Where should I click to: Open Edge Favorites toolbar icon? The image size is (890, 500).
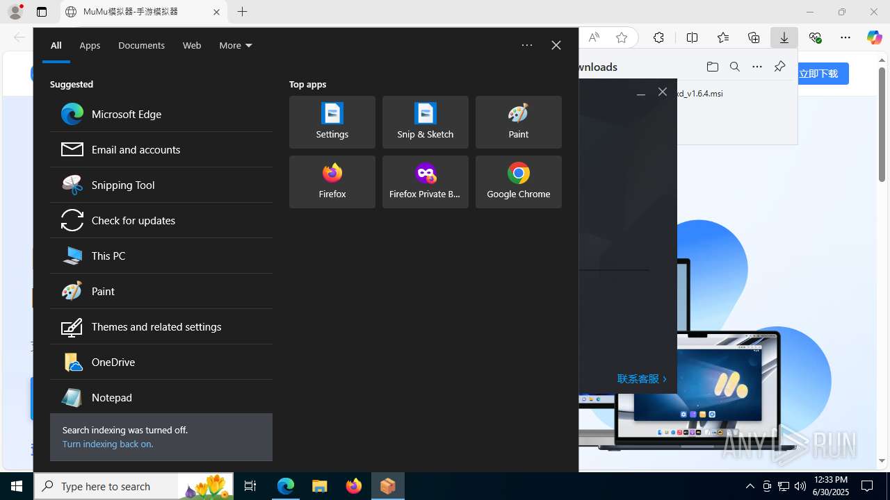click(x=723, y=37)
